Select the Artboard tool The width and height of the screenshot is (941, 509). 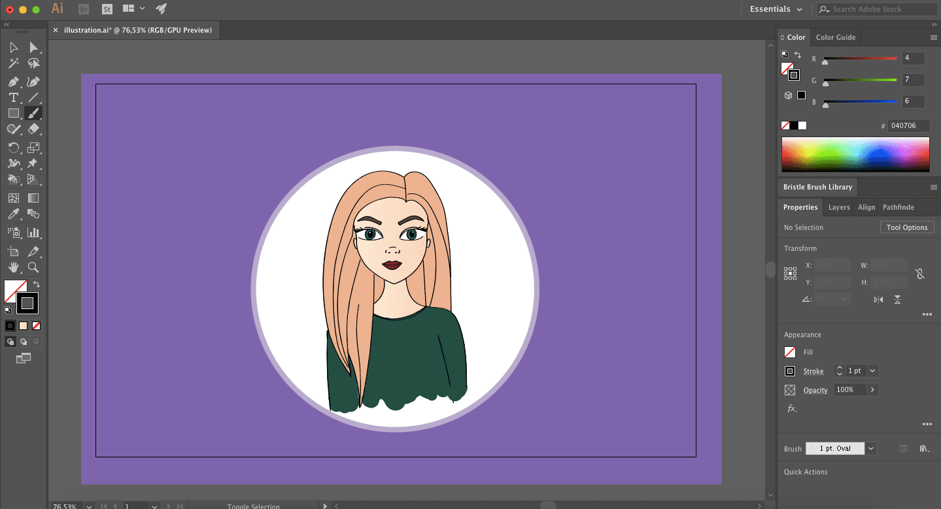pyautogui.click(x=14, y=252)
